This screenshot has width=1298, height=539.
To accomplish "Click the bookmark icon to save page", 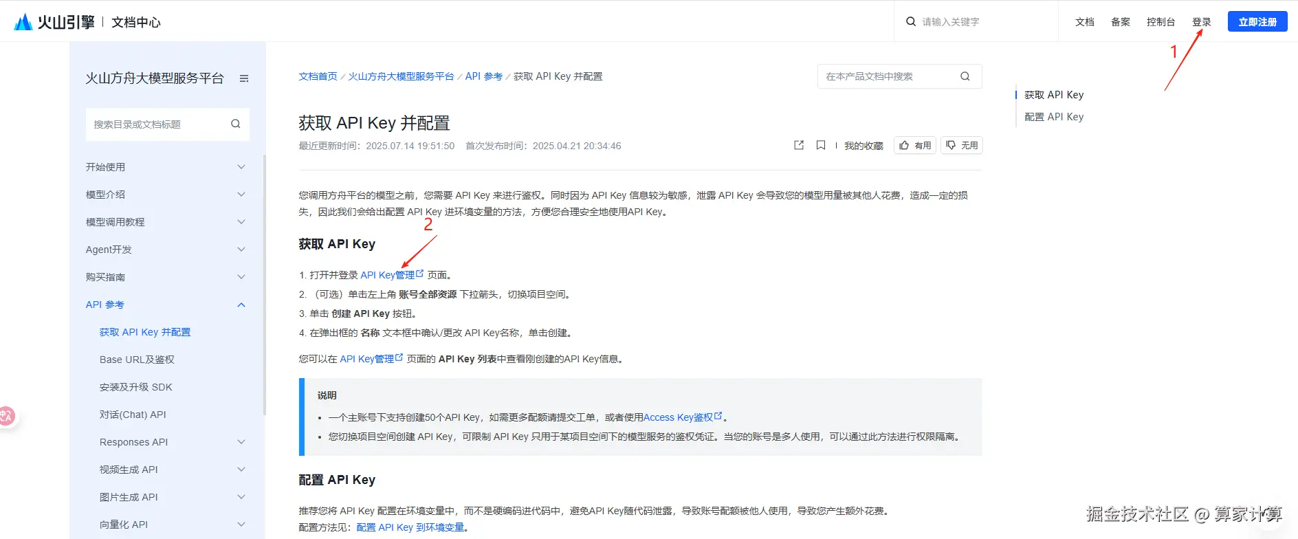I will pyautogui.click(x=821, y=145).
